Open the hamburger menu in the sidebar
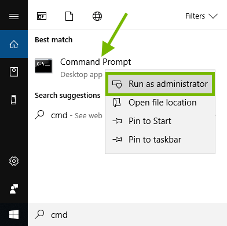The height and width of the screenshot is (226, 227). point(14,16)
